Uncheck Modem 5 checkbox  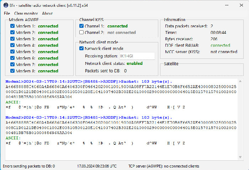tap(12, 52)
